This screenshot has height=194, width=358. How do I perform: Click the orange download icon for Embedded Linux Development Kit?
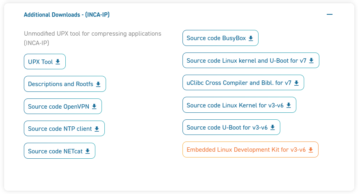(311, 150)
